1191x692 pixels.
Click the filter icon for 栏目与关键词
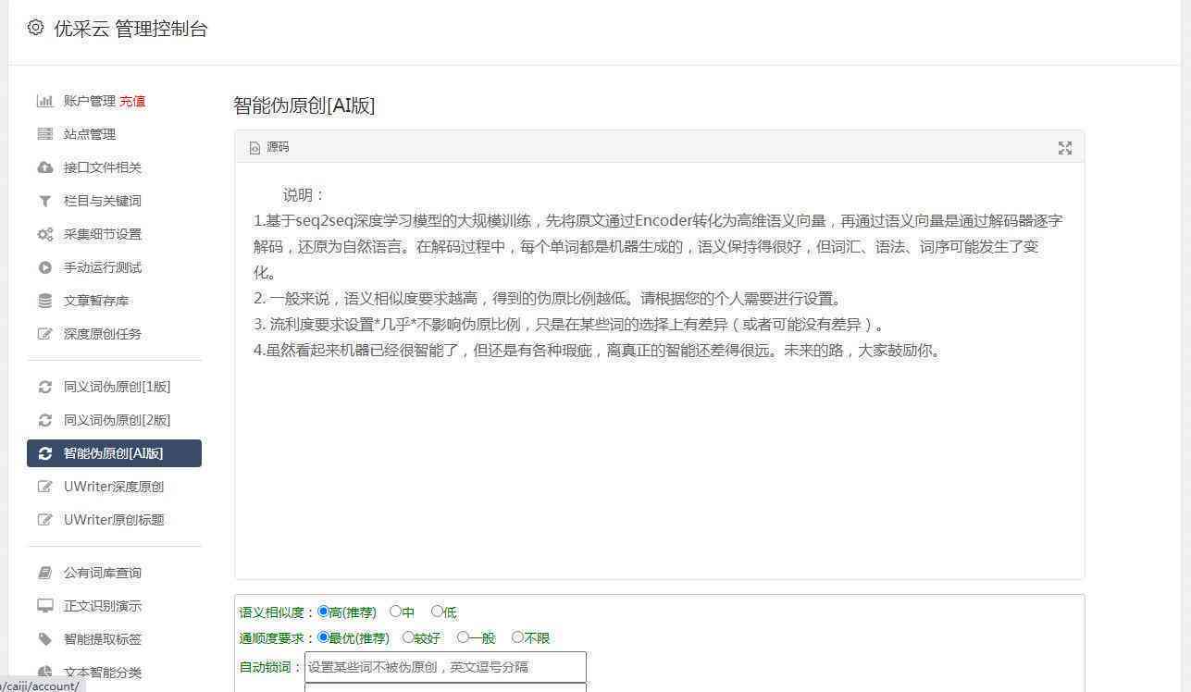point(44,201)
